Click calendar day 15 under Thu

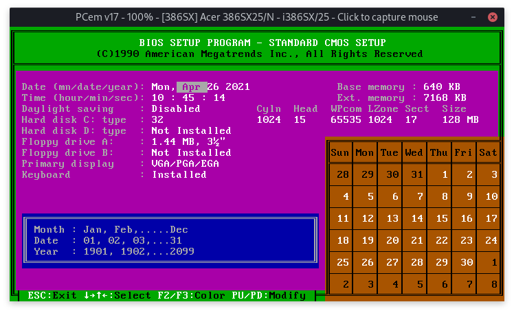[x=442, y=218]
